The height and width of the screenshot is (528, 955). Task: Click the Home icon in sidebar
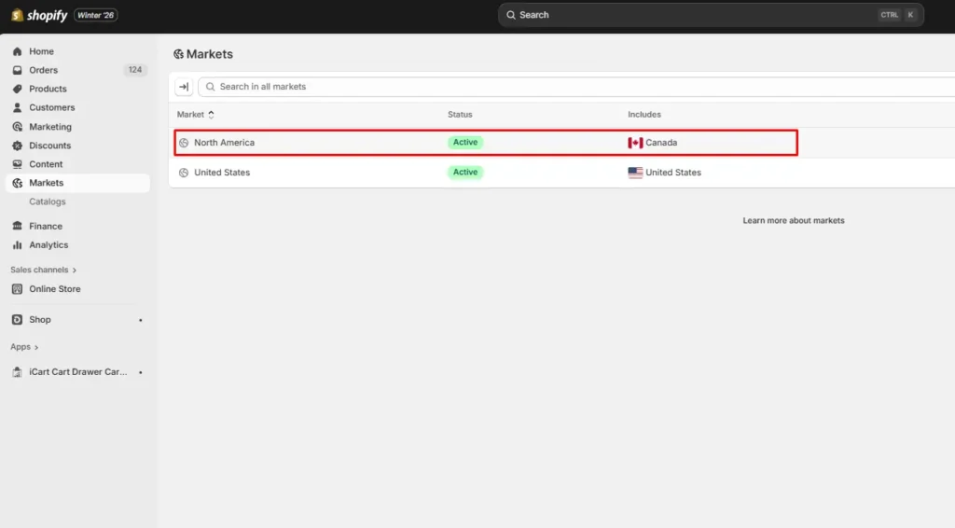pyautogui.click(x=18, y=51)
